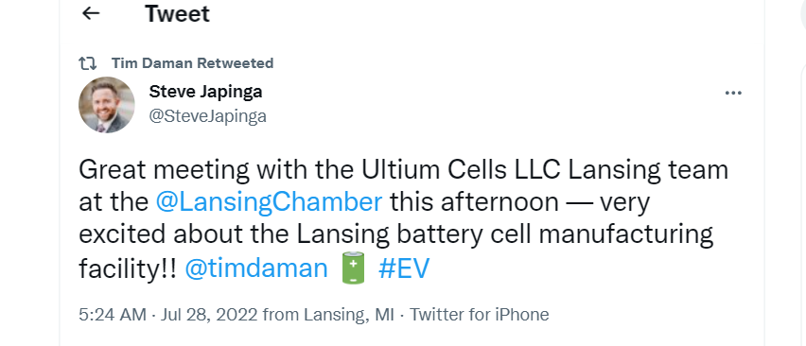This screenshot has height=346, width=806.
Task: Open the @SteveJapinga handle
Action: click(208, 116)
